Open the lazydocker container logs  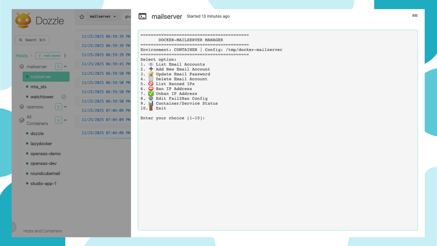[x=41, y=143]
